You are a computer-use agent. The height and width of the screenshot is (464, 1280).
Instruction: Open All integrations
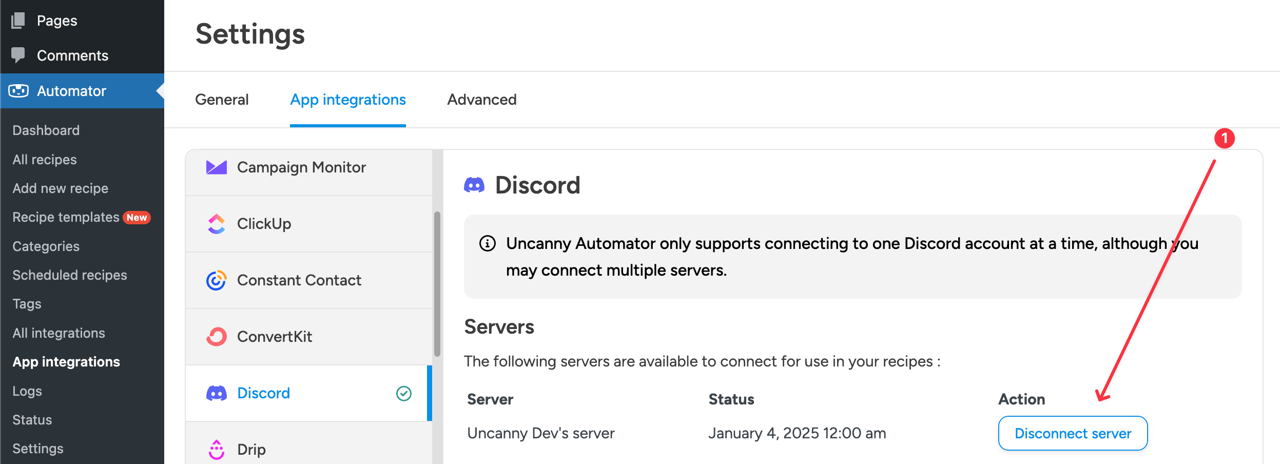[x=59, y=333]
